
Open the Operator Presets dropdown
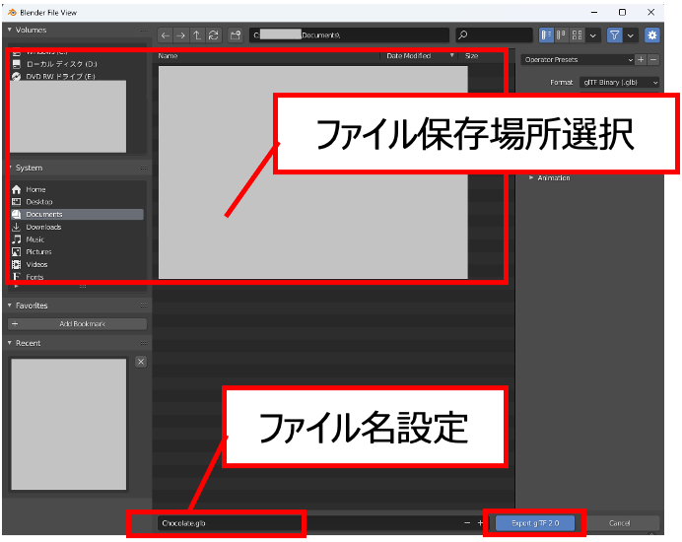click(x=578, y=59)
